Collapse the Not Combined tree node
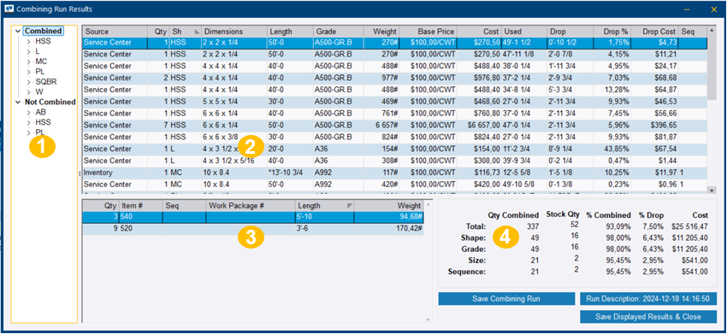The image size is (727, 334). coord(18,102)
